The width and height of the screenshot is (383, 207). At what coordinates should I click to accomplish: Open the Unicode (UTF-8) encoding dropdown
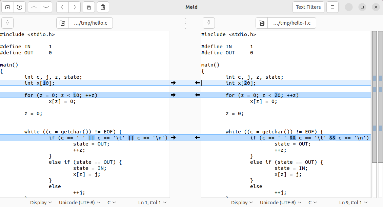click(x=80, y=202)
